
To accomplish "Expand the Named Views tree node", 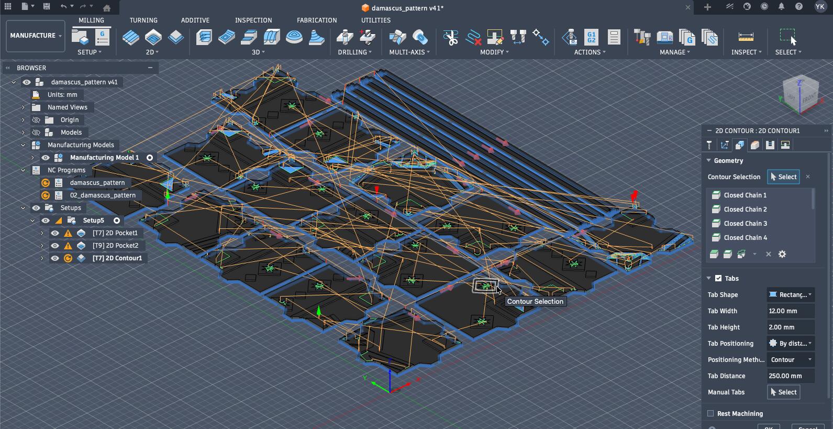I will (23, 107).
